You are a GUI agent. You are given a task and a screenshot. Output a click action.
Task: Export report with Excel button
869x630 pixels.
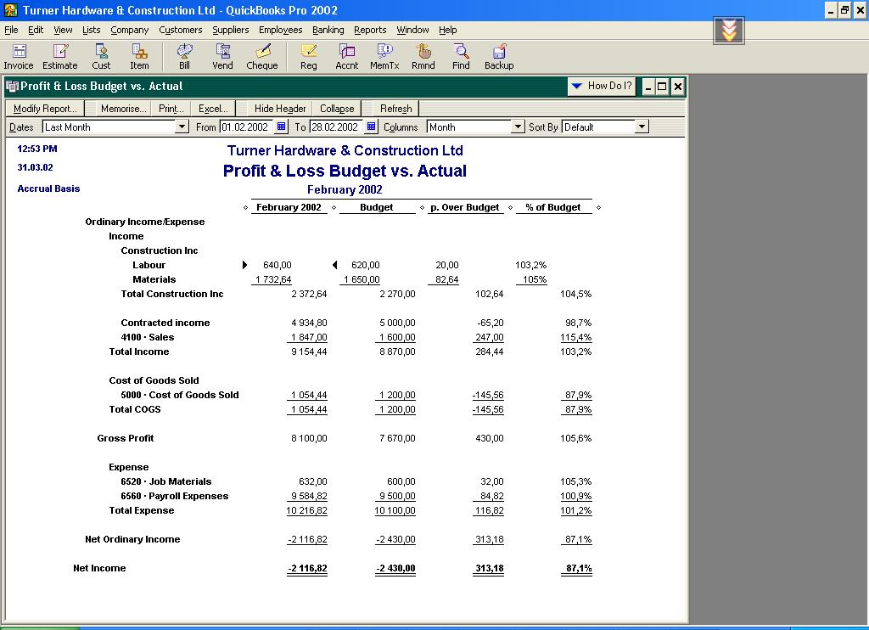coord(213,109)
